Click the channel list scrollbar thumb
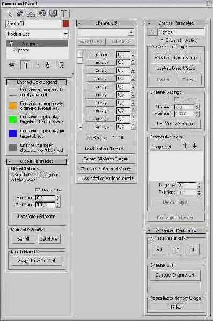 click(x=80, y=61)
